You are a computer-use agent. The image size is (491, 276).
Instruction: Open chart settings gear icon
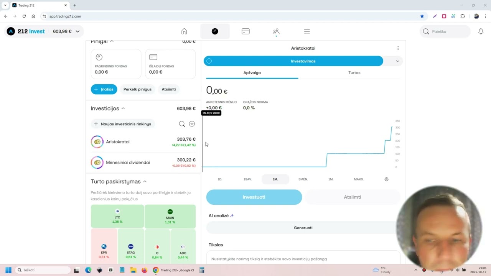click(386, 179)
